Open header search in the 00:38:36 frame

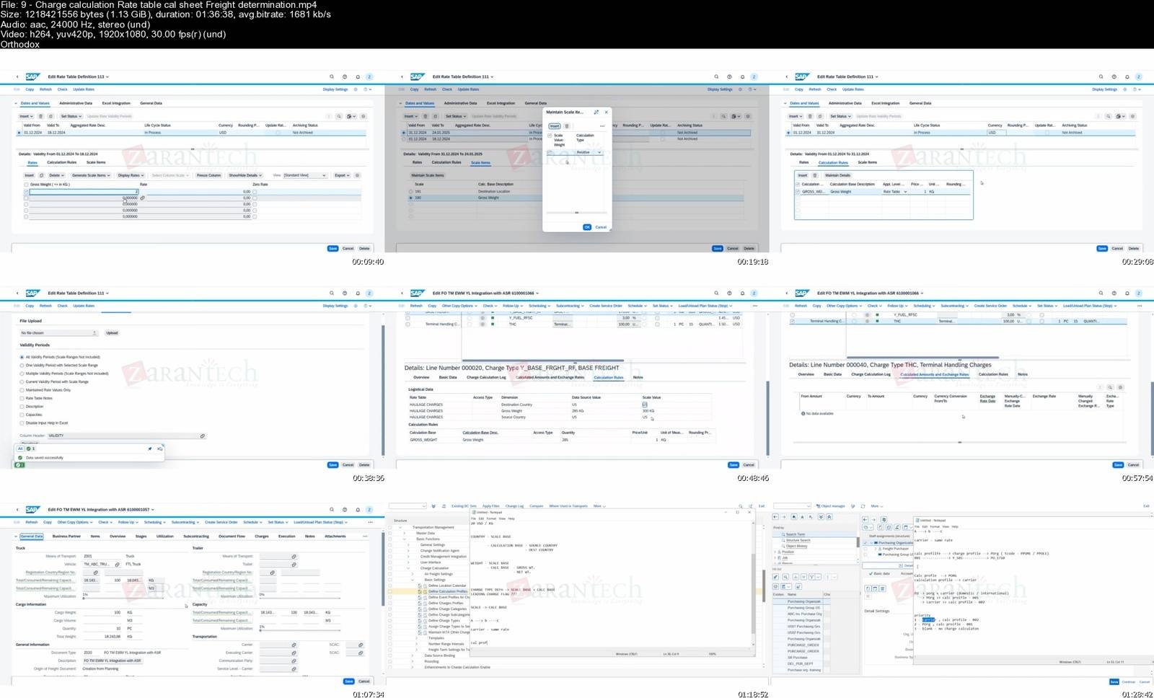332,293
